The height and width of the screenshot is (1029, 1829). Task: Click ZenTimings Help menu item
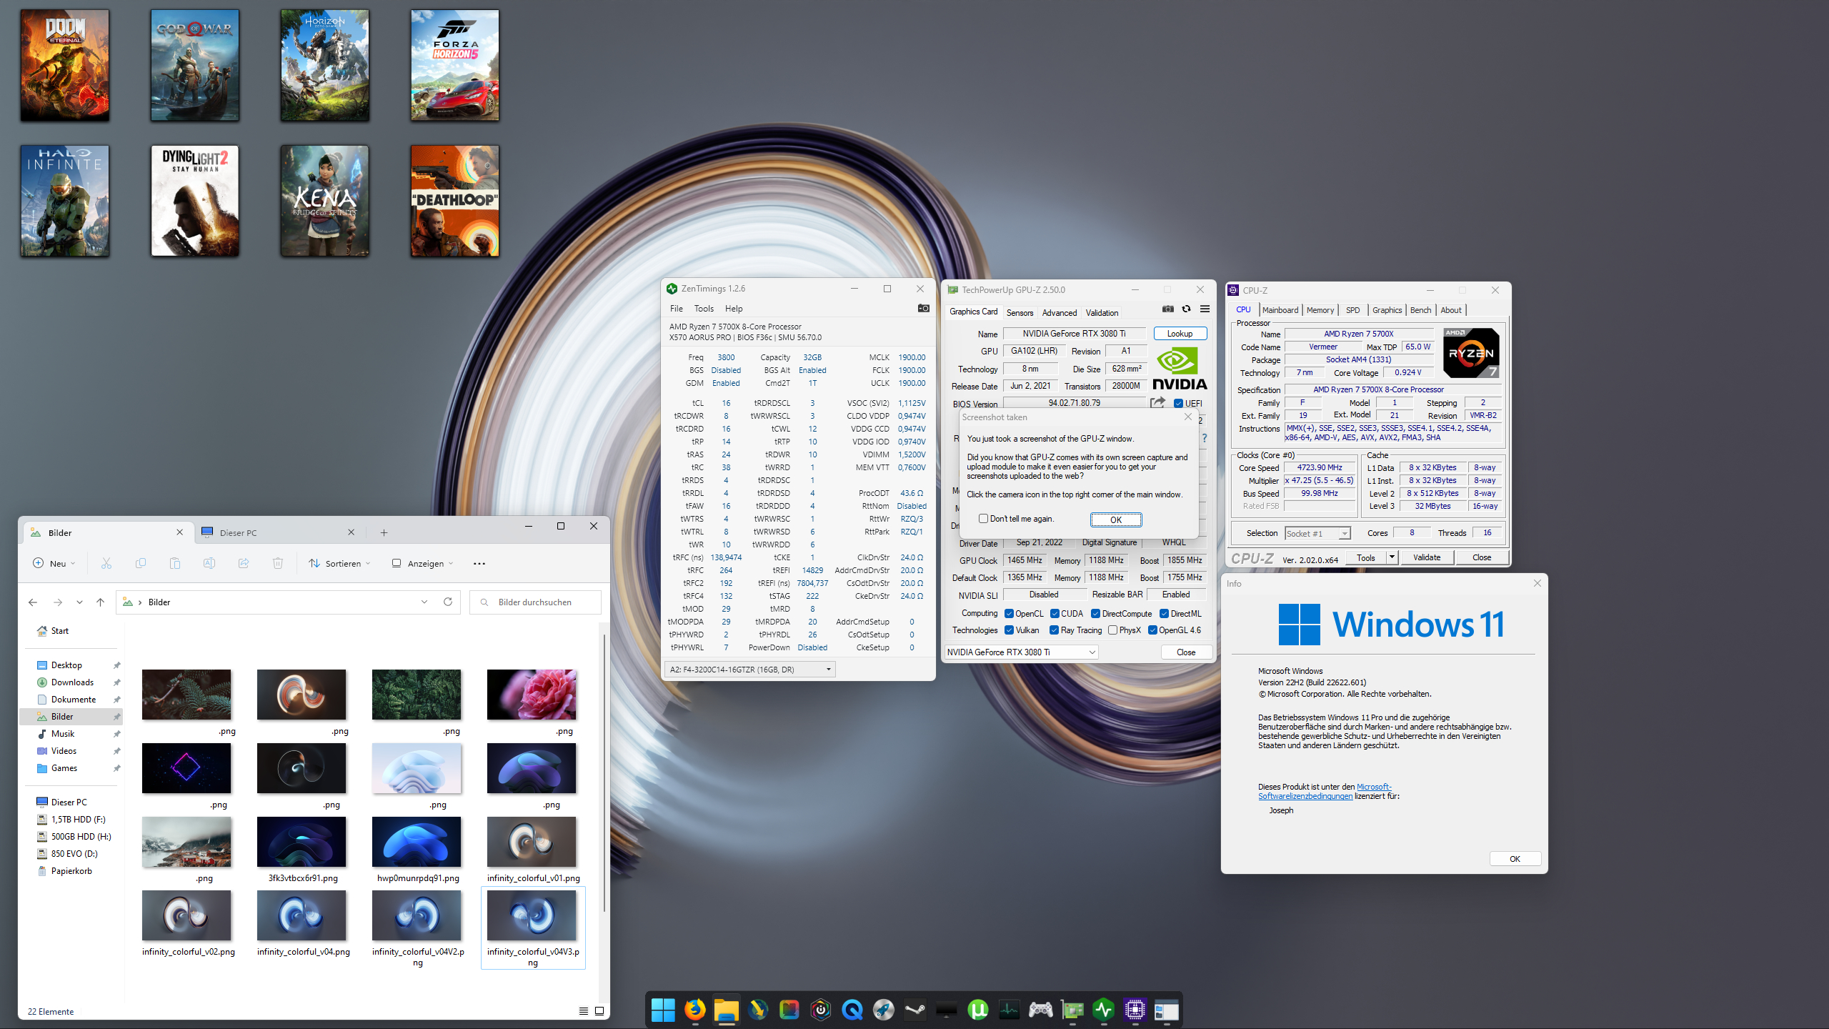click(x=734, y=308)
